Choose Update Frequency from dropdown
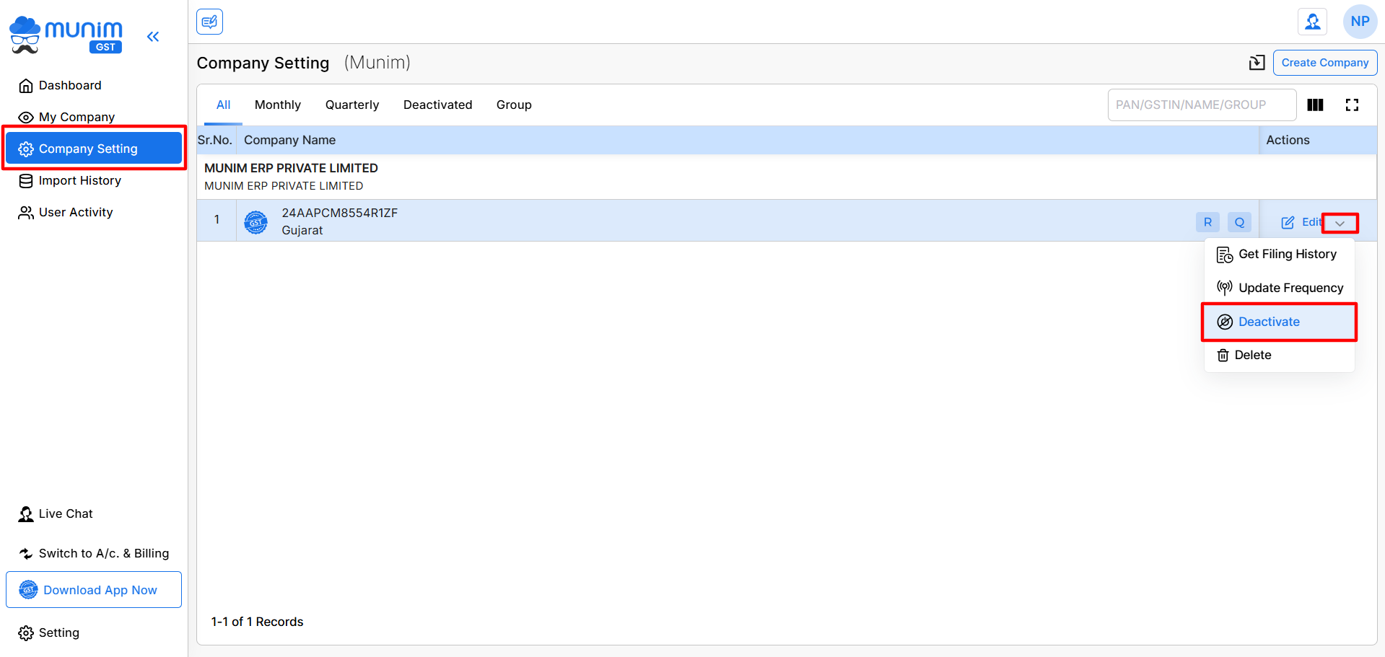The width and height of the screenshot is (1385, 657). (1279, 288)
